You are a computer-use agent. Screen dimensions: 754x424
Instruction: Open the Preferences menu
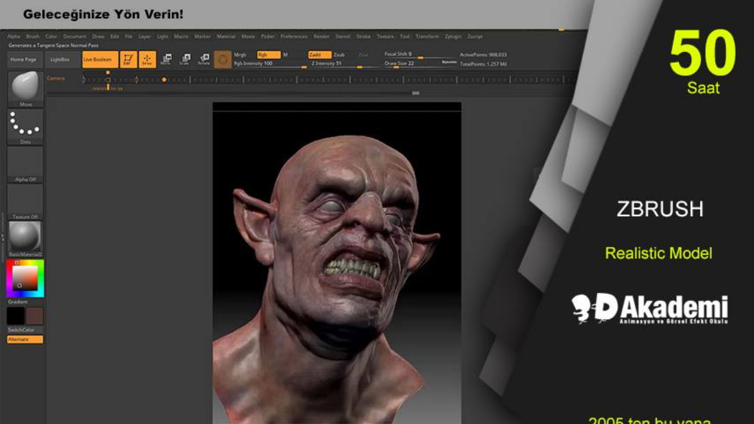pos(293,36)
